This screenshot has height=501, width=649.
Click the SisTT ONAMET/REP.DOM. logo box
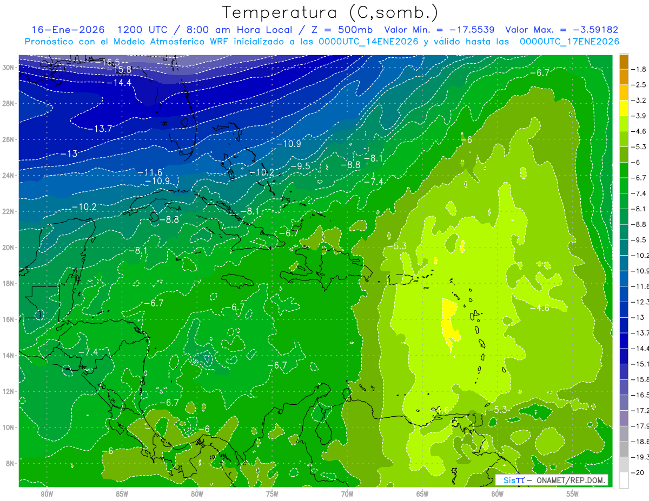552,480
